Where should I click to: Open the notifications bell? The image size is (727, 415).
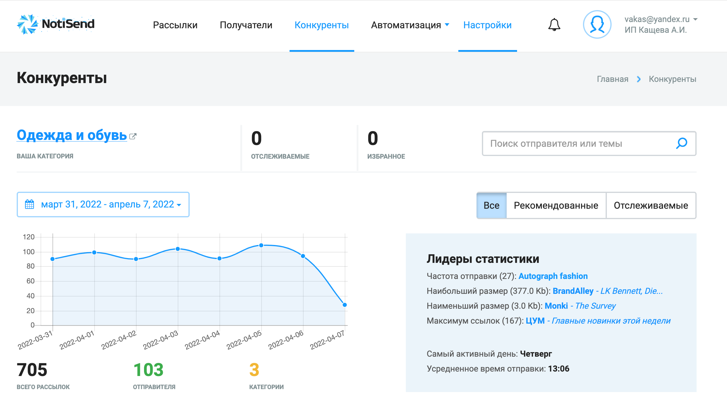coord(554,25)
